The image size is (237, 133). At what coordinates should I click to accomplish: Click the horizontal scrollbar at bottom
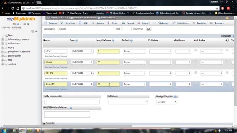point(67,126)
